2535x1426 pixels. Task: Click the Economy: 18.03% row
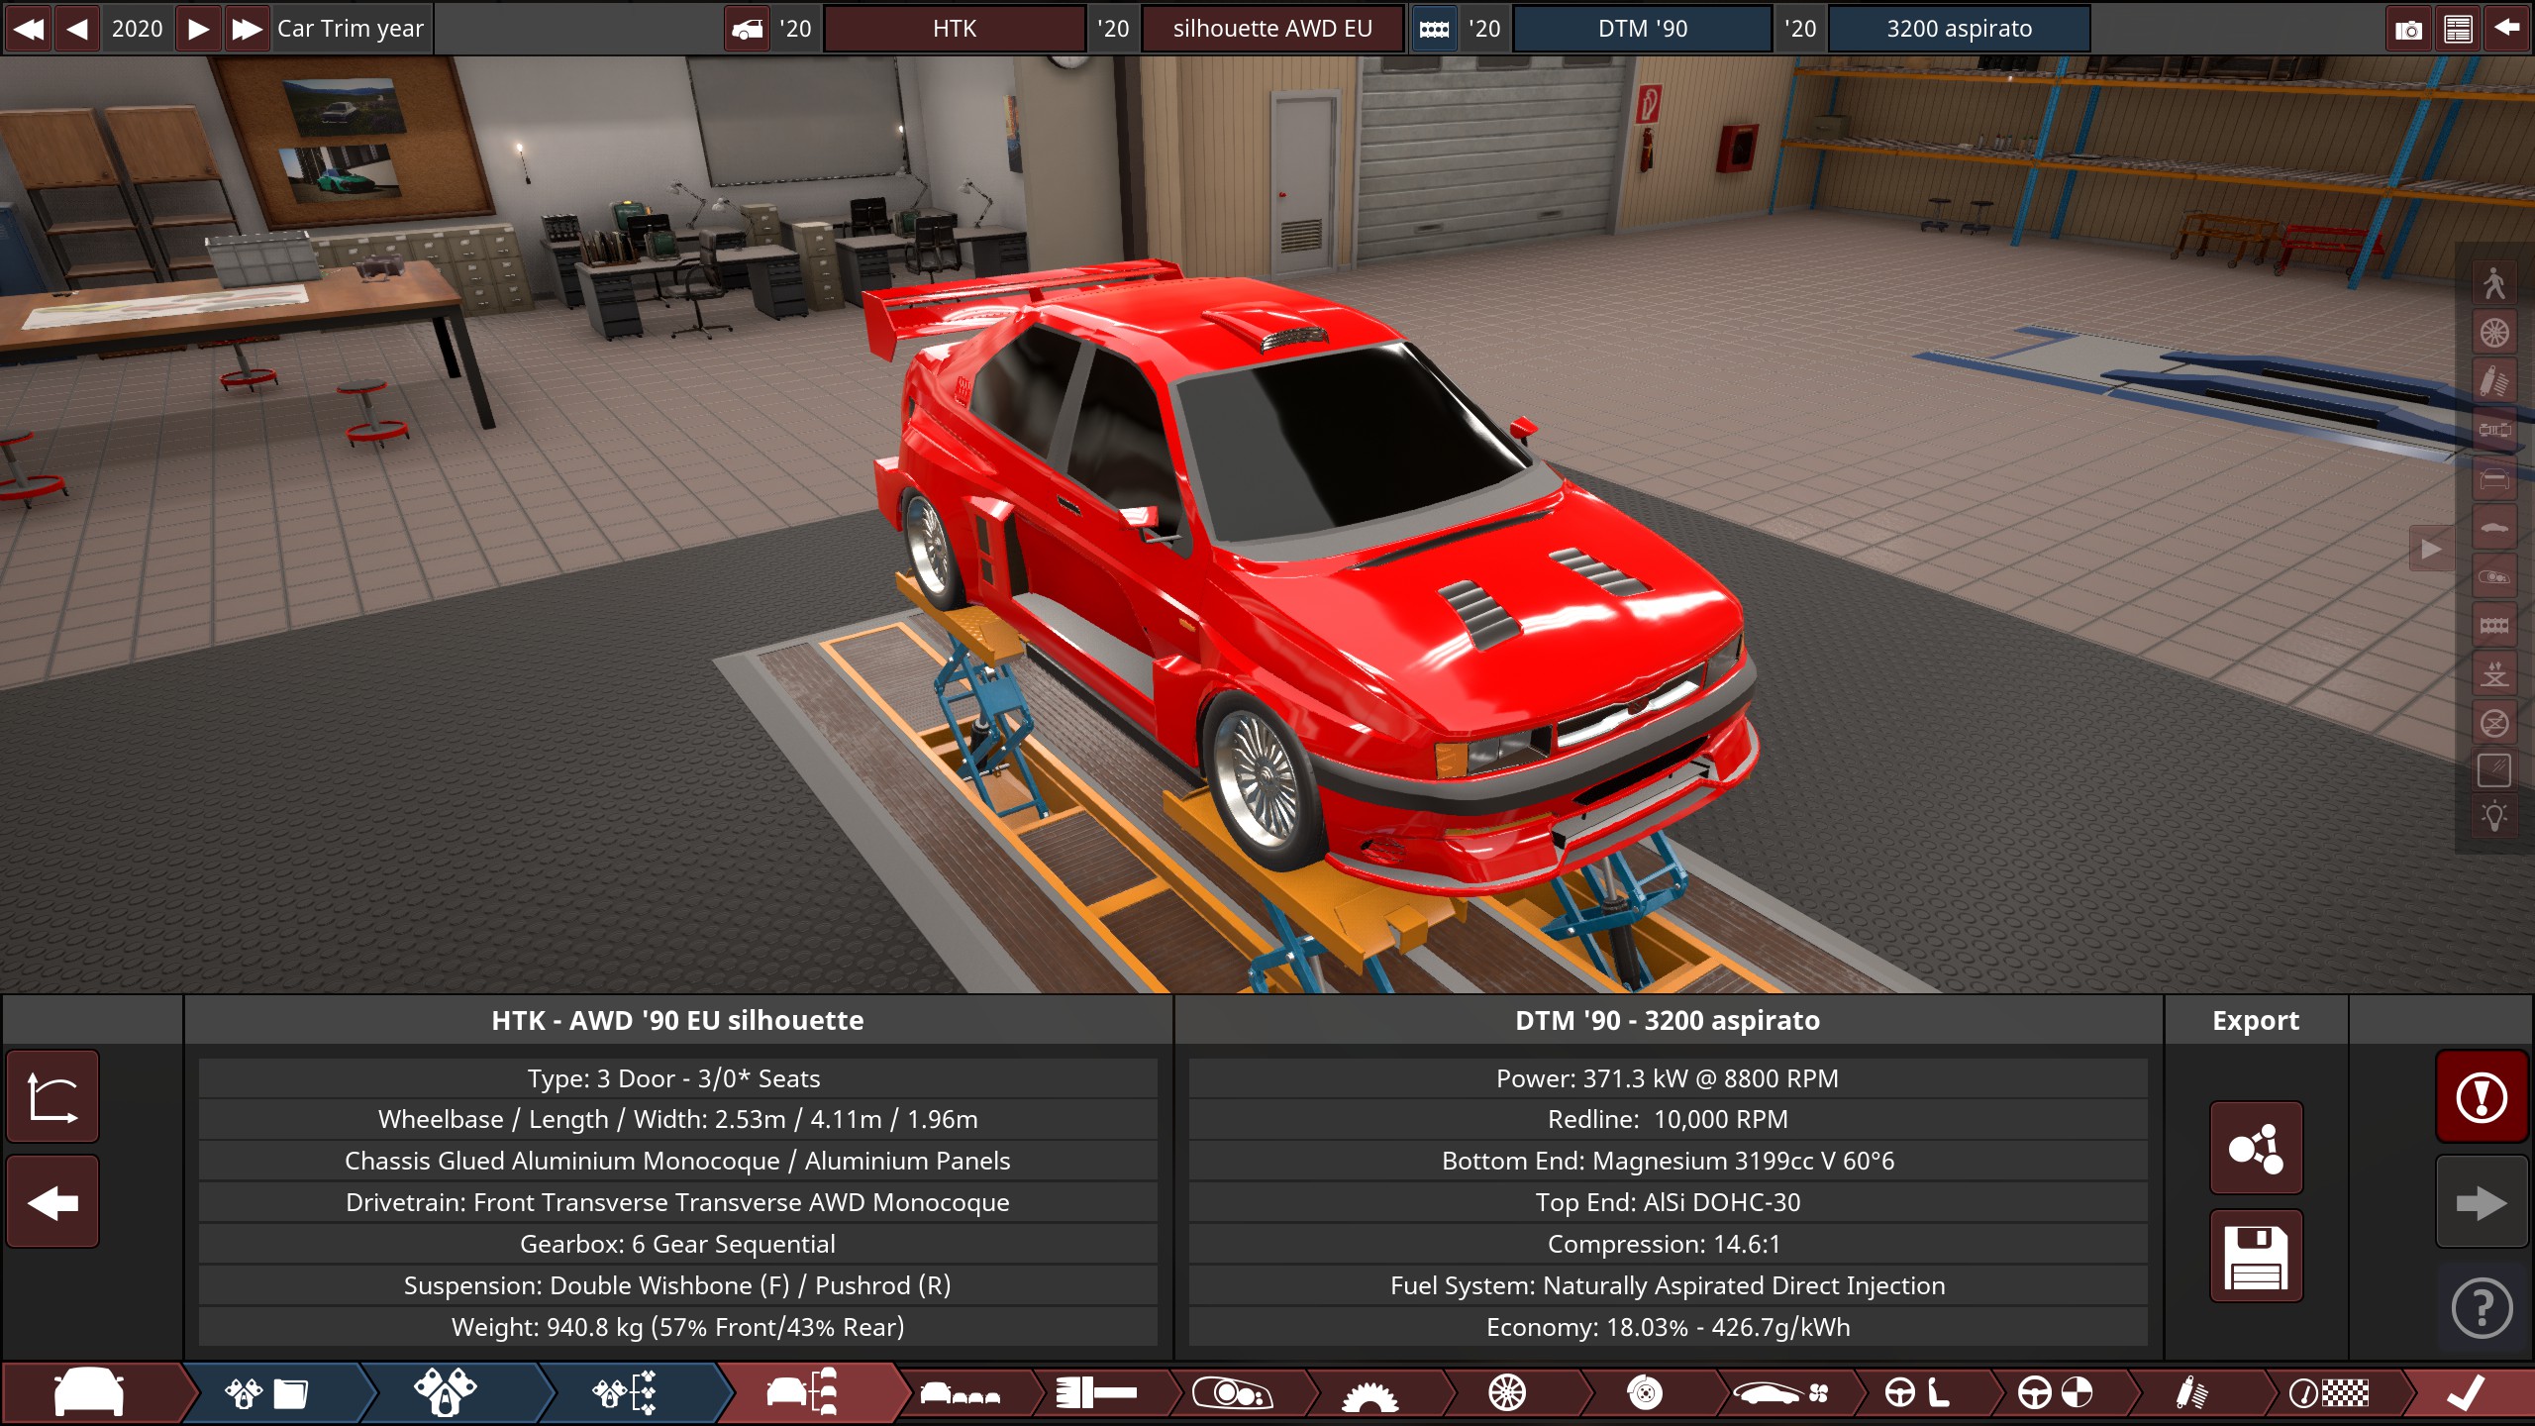click(x=1668, y=1327)
